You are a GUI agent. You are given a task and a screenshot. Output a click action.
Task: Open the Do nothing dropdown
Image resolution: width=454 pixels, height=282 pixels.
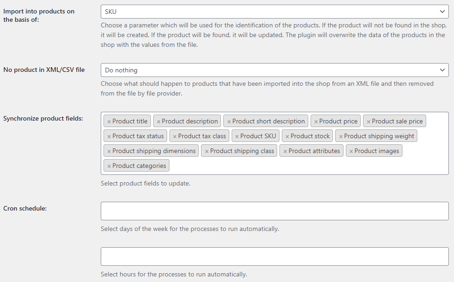pyautogui.click(x=274, y=70)
